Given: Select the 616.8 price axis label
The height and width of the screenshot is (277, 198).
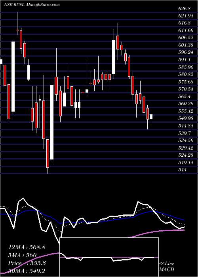Looking at the screenshot, I should [185, 23].
